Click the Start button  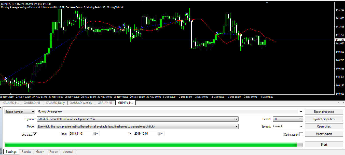point(324,144)
